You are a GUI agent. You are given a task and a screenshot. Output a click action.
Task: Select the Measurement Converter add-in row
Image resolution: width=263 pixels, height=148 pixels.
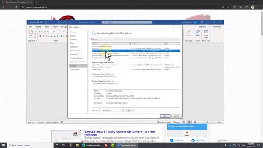tap(136, 55)
